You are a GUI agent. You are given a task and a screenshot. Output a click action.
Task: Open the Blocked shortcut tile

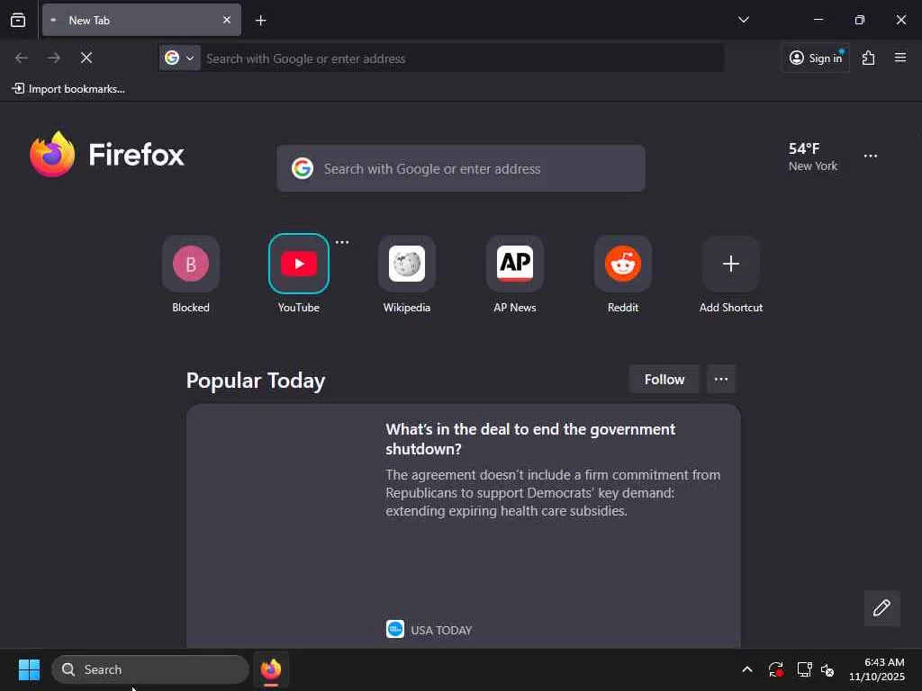[191, 264]
